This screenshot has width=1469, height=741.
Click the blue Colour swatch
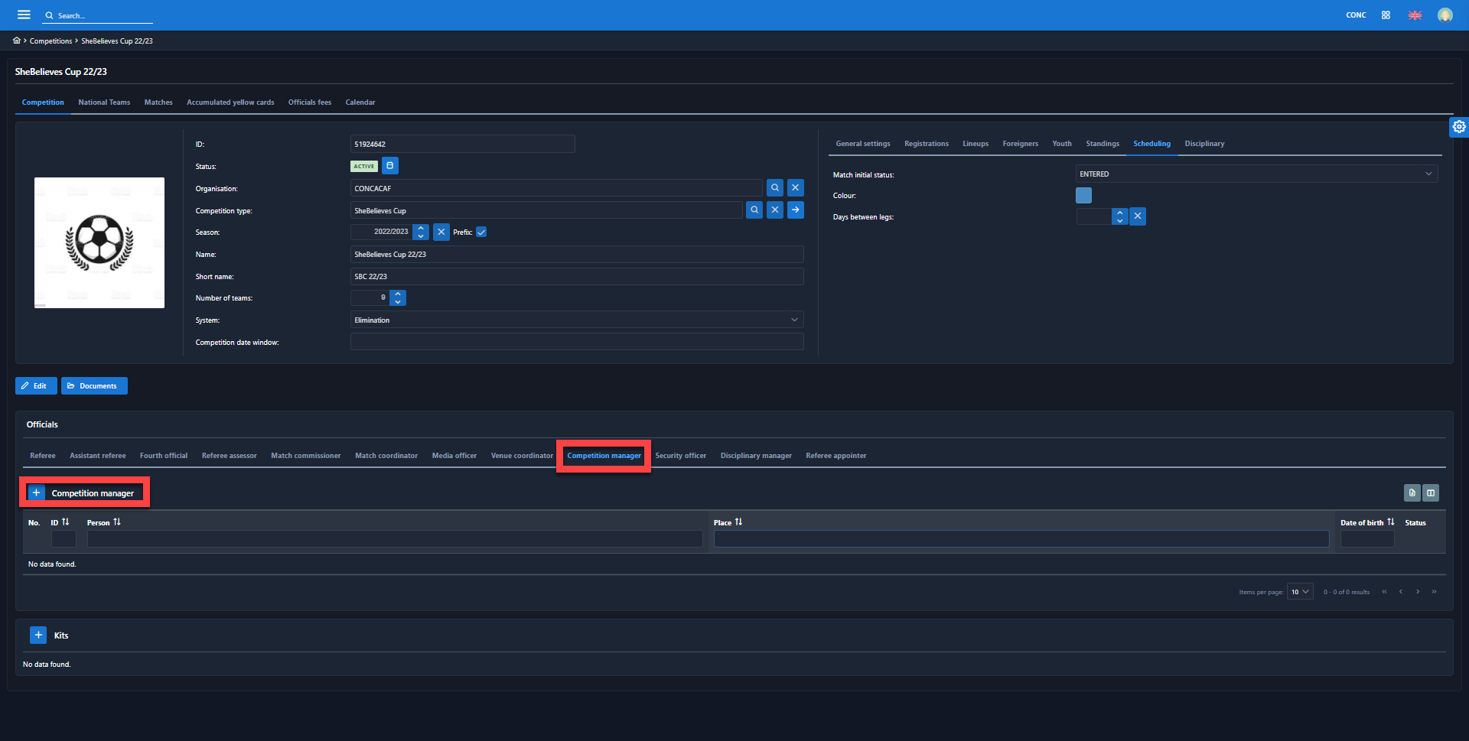pyautogui.click(x=1083, y=196)
